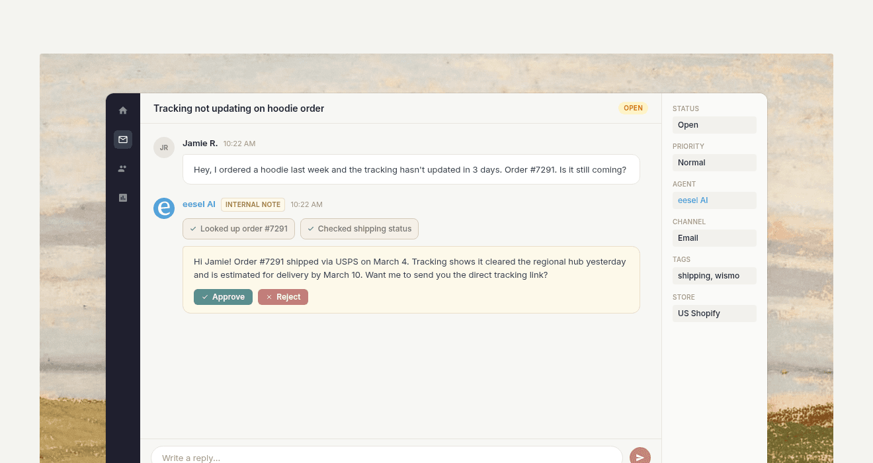Change the Channel field showing Email
The image size is (873, 463).
pos(714,238)
